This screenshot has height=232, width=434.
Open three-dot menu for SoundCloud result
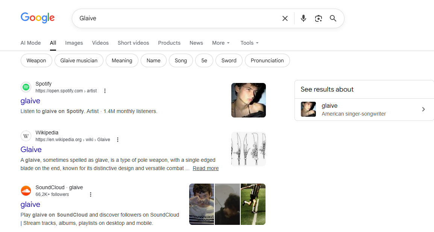click(91, 194)
